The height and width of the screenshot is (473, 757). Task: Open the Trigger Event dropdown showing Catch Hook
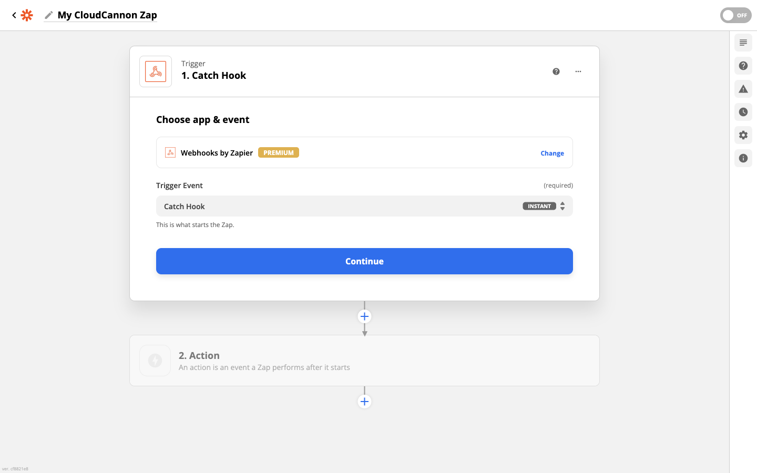364,206
